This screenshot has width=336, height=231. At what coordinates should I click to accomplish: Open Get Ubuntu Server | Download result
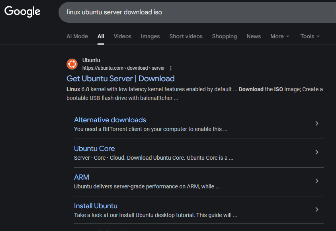pos(120,78)
